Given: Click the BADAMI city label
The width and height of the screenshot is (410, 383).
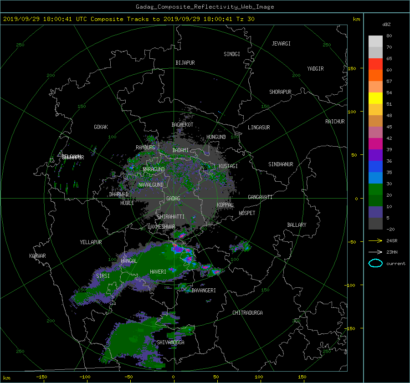Looking at the screenshot, I should click(x=180, y=150).
